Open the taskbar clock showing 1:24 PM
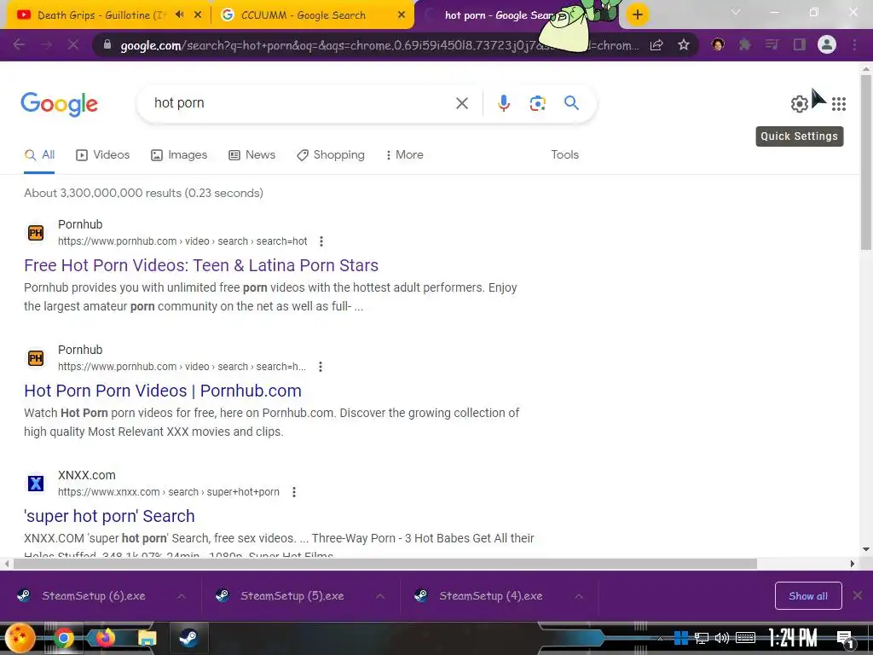Screen dimensions: 873x655 pyautogui.click(x=793, y=638)
